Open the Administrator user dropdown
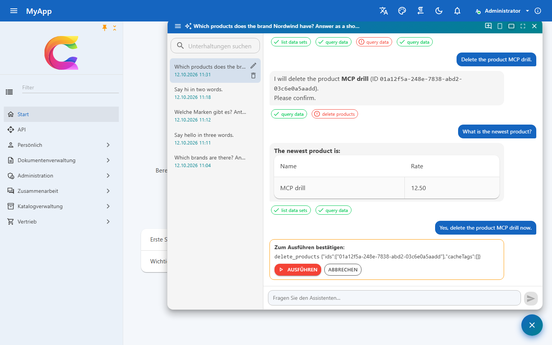This screenshot has width=552, height=345. [502, 11]
